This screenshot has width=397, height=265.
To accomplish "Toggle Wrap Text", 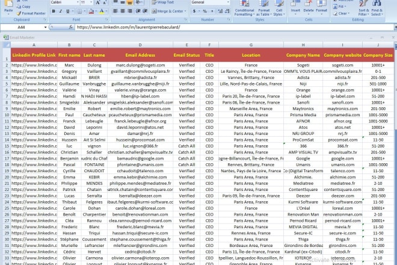I will point(163,2).
